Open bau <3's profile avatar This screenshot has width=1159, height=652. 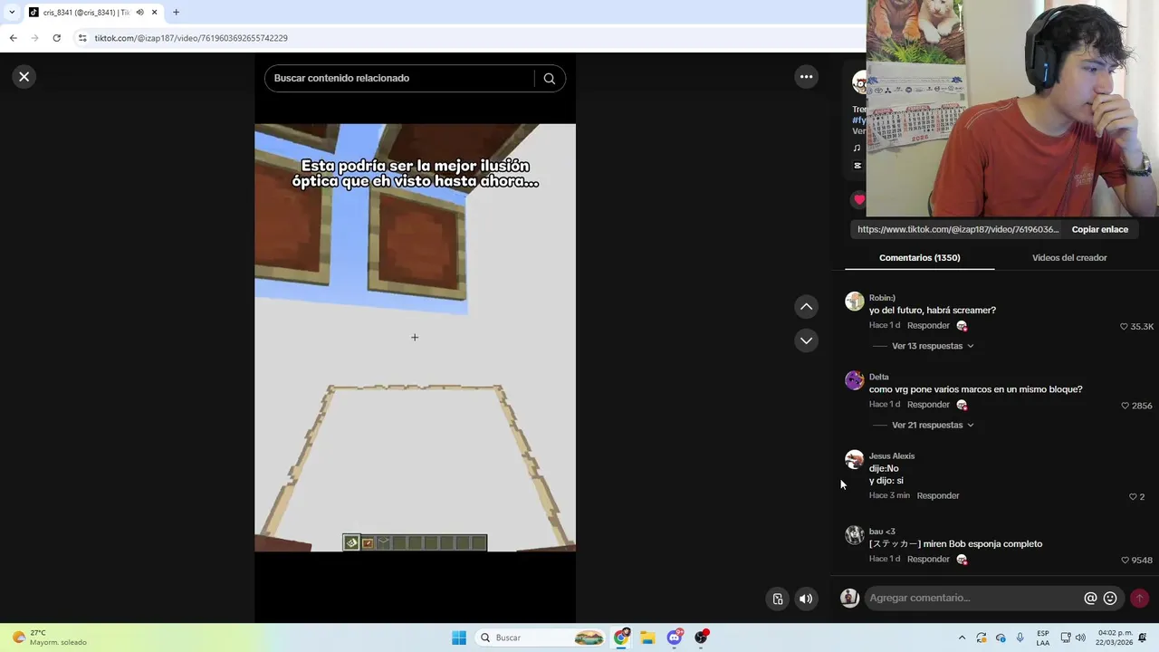click(x=854, y=535)
